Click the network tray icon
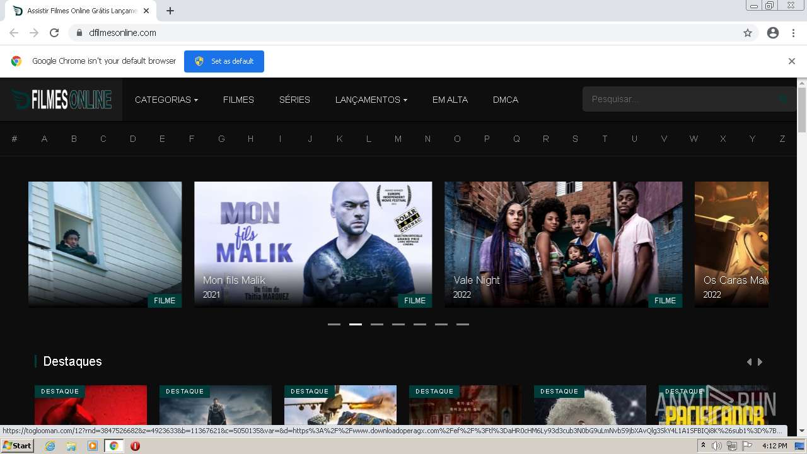Screen dimensions: 807x454 click(x=732, y=446)
